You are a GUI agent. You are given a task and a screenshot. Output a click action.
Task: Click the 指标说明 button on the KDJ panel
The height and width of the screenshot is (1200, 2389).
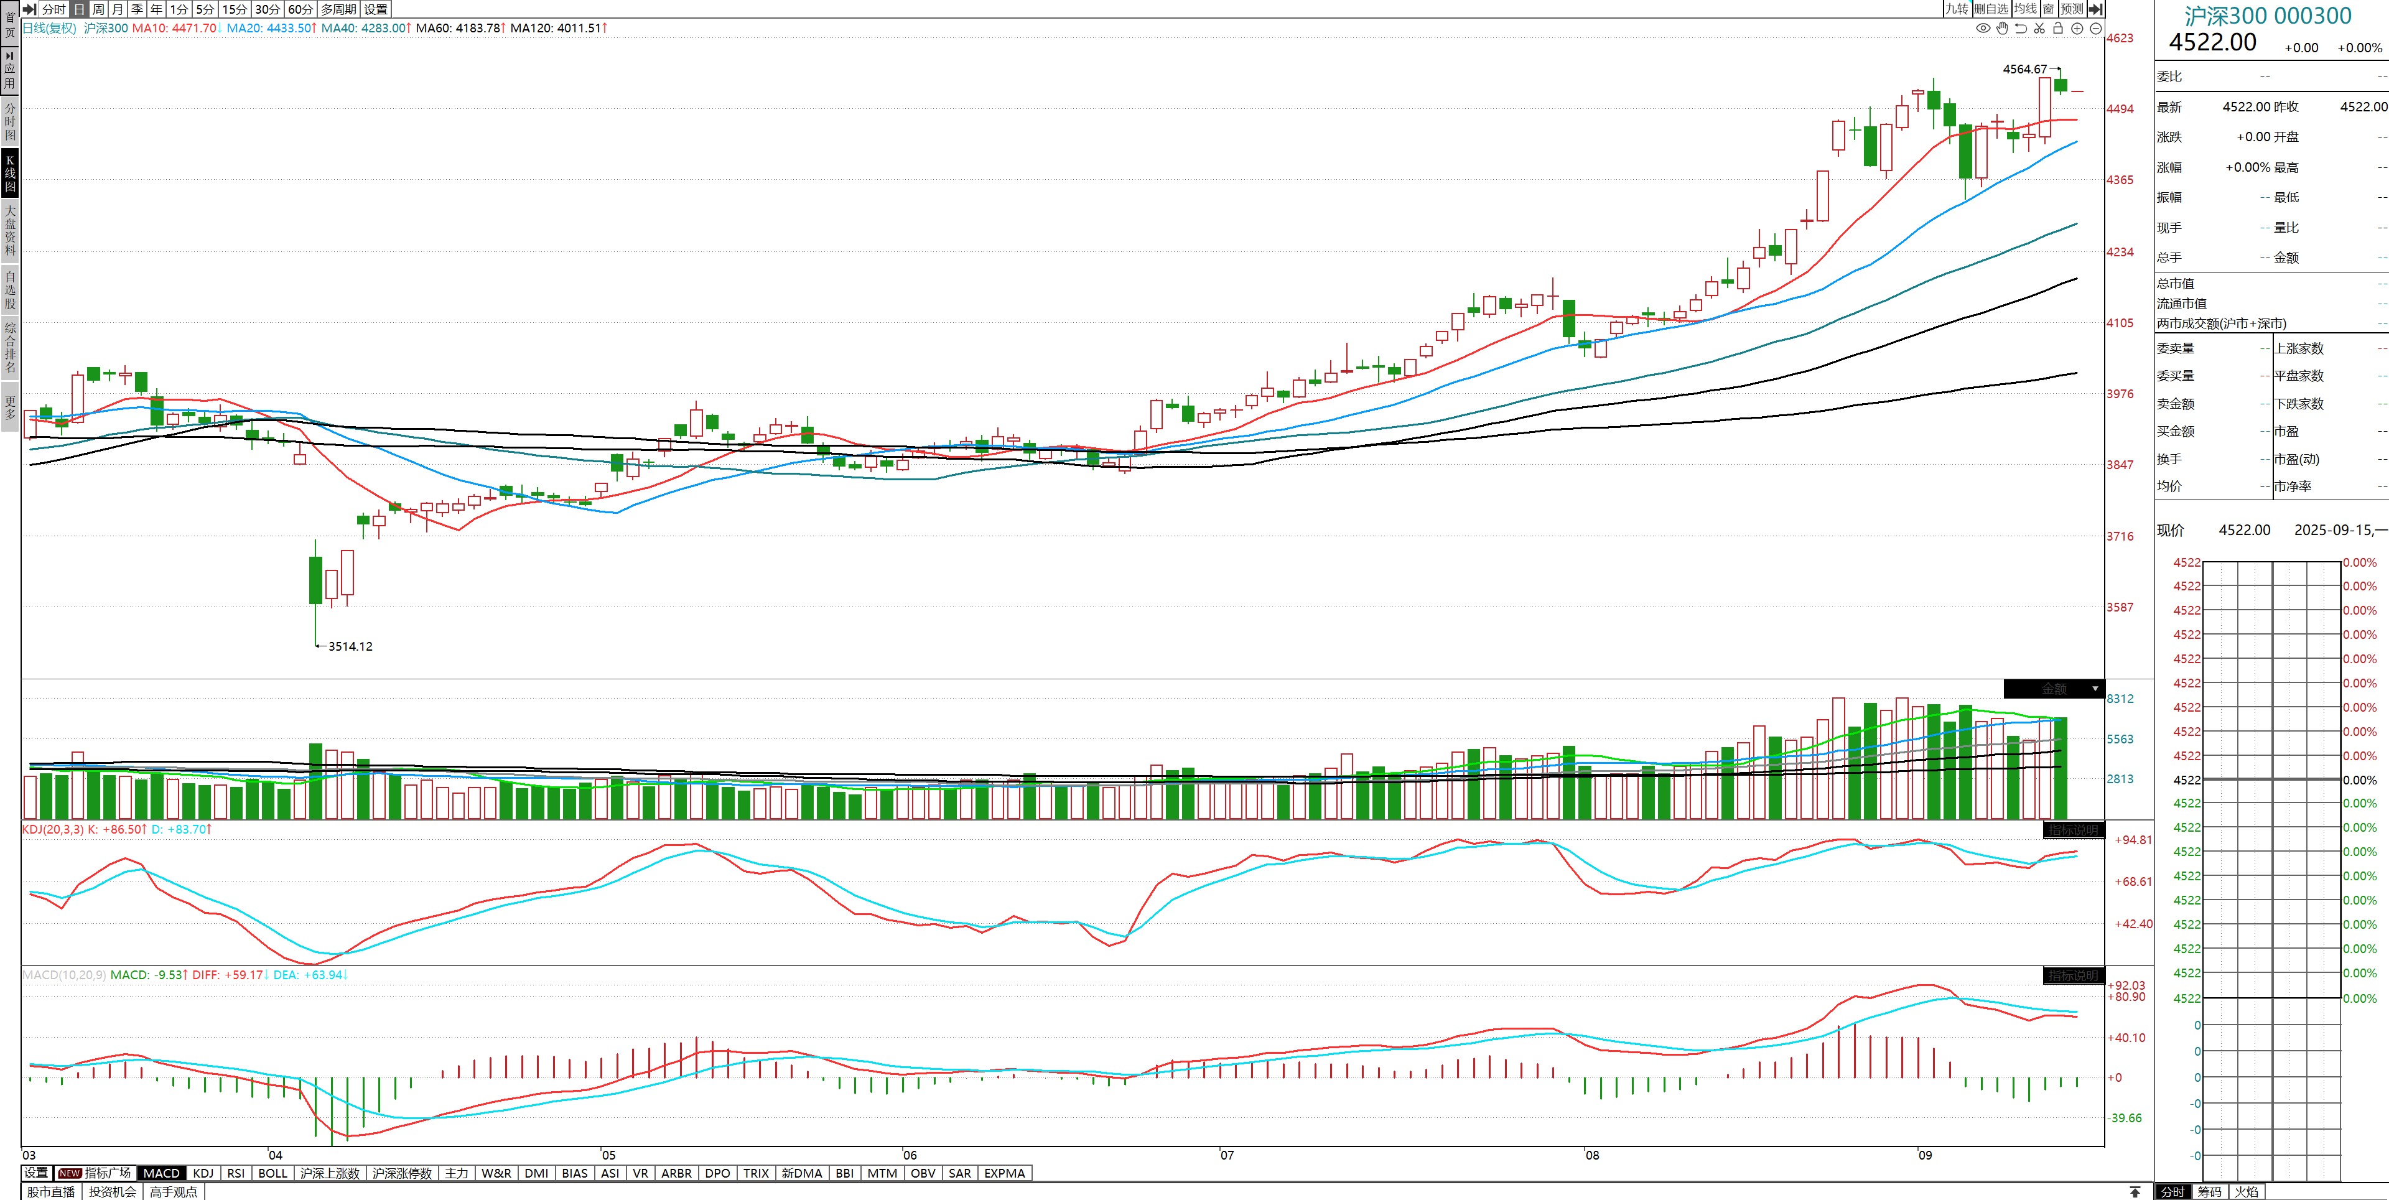(x=2073, y=830)
